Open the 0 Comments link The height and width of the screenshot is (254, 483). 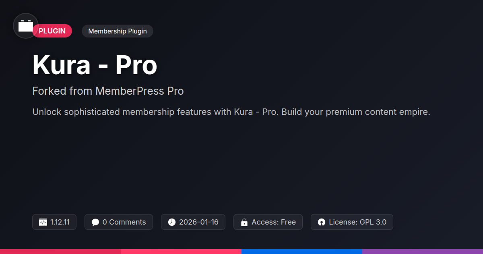pos(124,222)
